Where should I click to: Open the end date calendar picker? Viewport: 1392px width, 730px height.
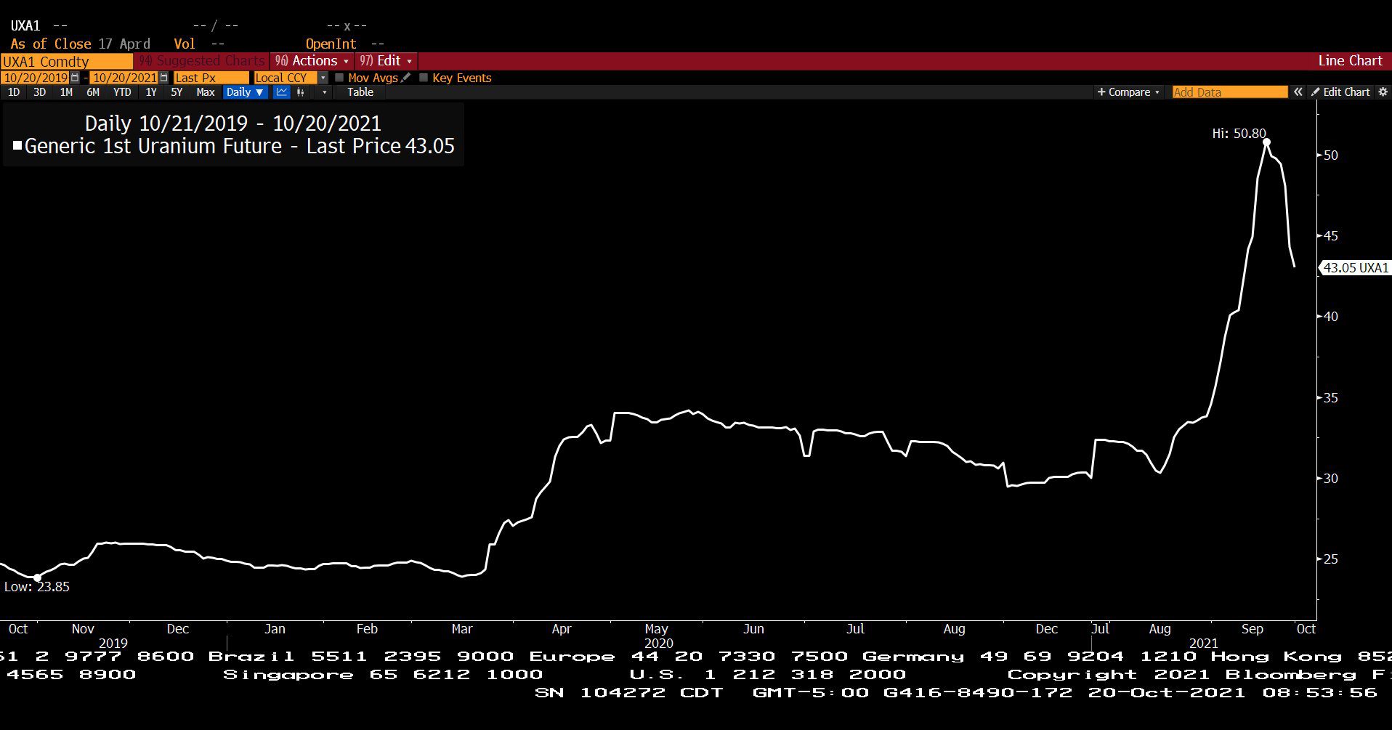163,78
